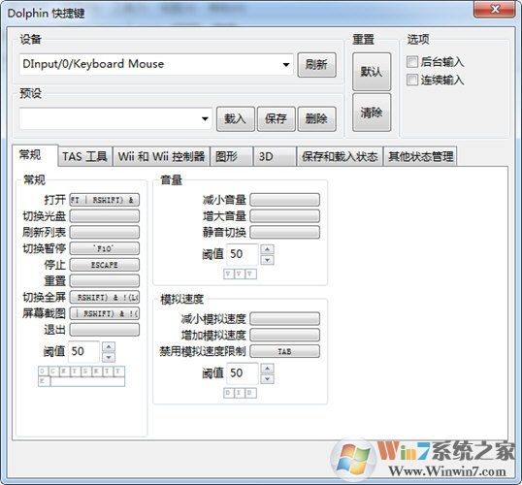This screenshot has width=522, height=485.
Task: Toggle the 连续输入 checkbox
Action: [x=412, y=80]
